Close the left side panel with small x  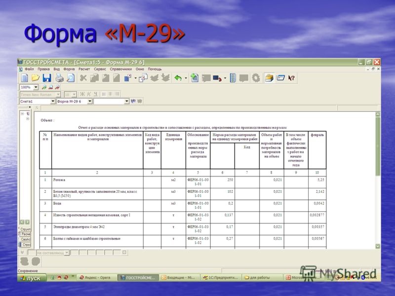tap(30, 107)
